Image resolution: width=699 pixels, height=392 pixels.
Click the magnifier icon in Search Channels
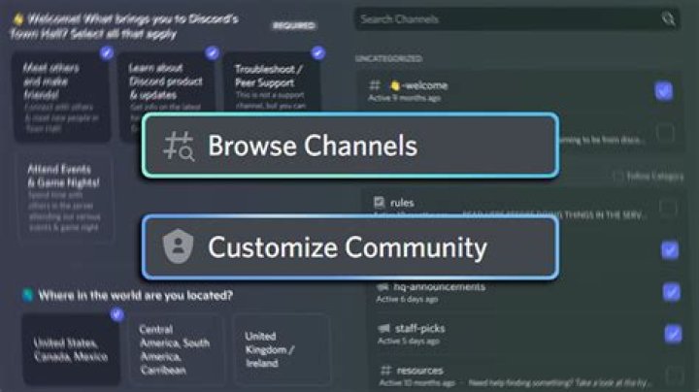[x=668, y=18]
